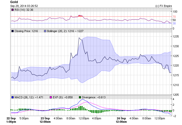The image size is (182, 125).
Task: Click the dark Closing Price legend swatch
Action: [13, 31]
